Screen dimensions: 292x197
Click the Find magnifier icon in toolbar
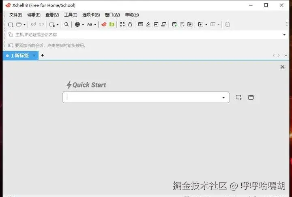tap(67, 24)
